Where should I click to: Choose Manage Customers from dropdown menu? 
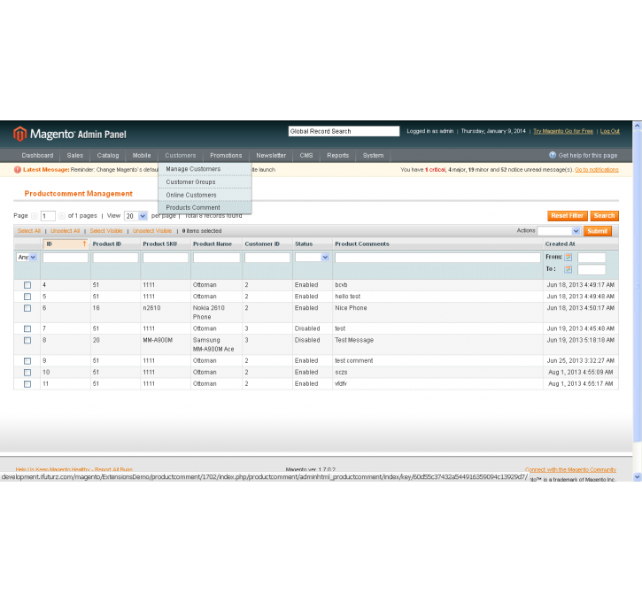205,169
